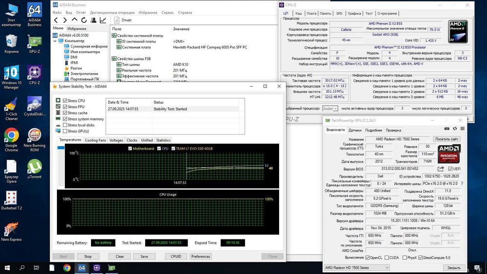The image size is (487, 274).
Task: Open the AMD Radeon HD 7500 Series dropdown
Action: (x=356, y=268)
